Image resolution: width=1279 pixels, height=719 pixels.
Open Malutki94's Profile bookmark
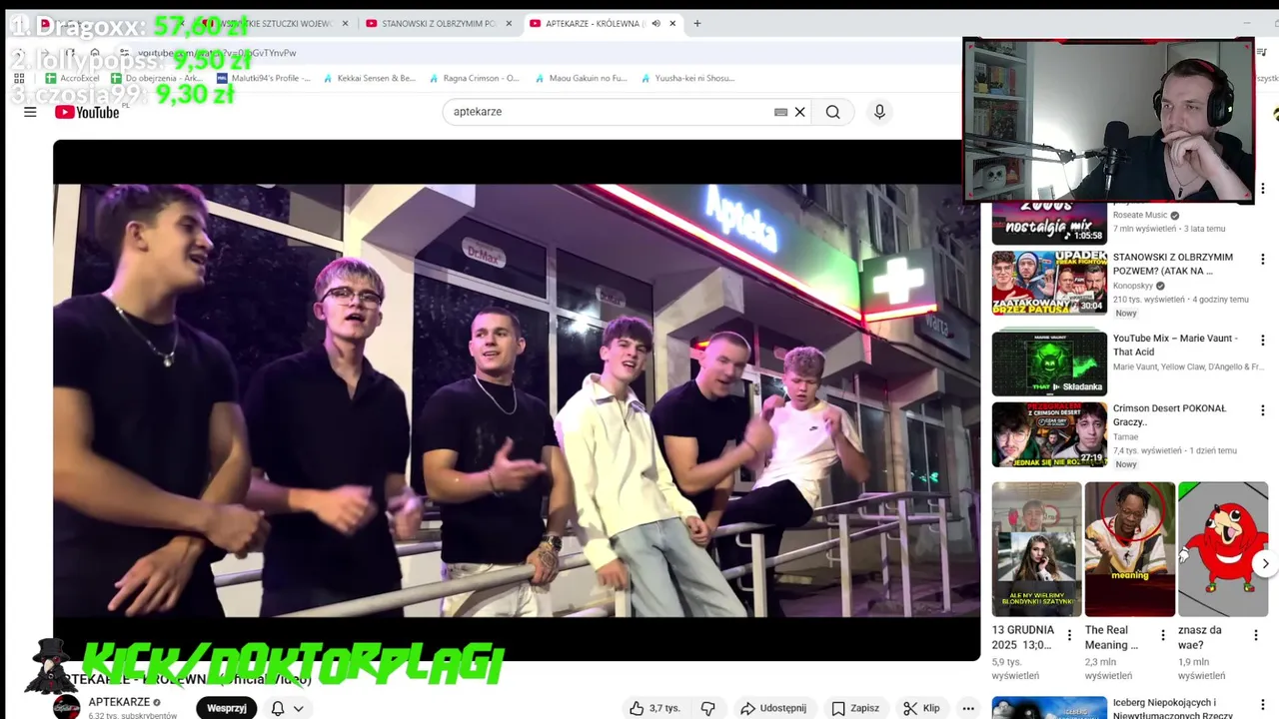click(x=264, y=78)
